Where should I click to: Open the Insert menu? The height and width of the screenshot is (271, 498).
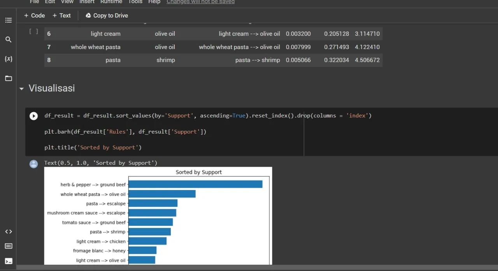[87, 2]
